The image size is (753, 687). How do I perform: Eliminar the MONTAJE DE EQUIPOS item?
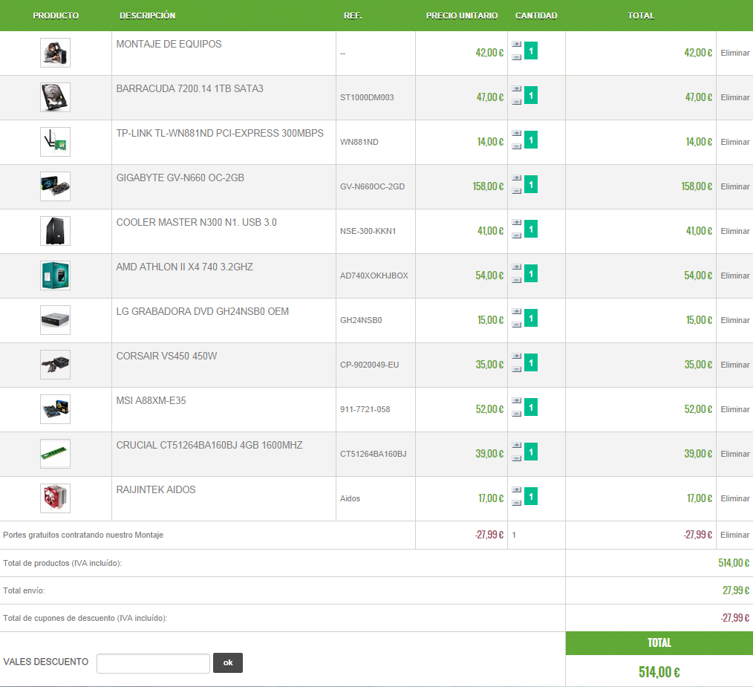pyautogui.click(x=734, y=53)
